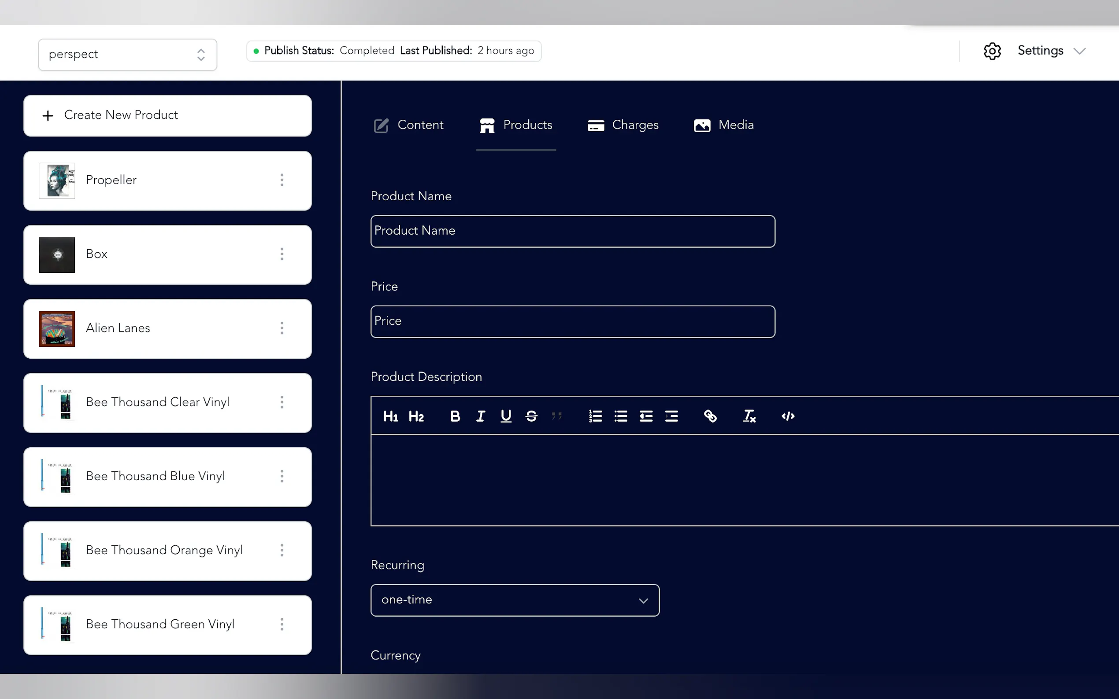1119x699 pixels.
Task: Clear text formatting with Tx icon
Action: pyautogui.click(x=749, y=416)
